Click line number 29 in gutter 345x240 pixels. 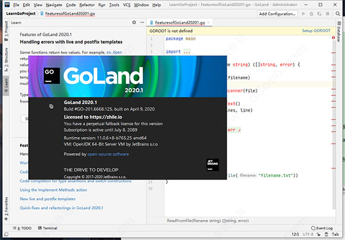[150, 182]
